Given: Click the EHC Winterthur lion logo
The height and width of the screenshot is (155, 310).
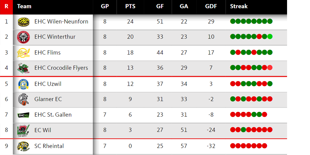Looking at the screenshot, I should point(23,37).
